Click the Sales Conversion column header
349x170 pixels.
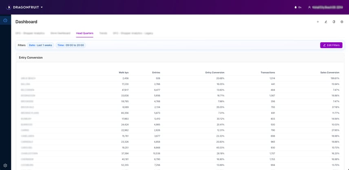329,72
